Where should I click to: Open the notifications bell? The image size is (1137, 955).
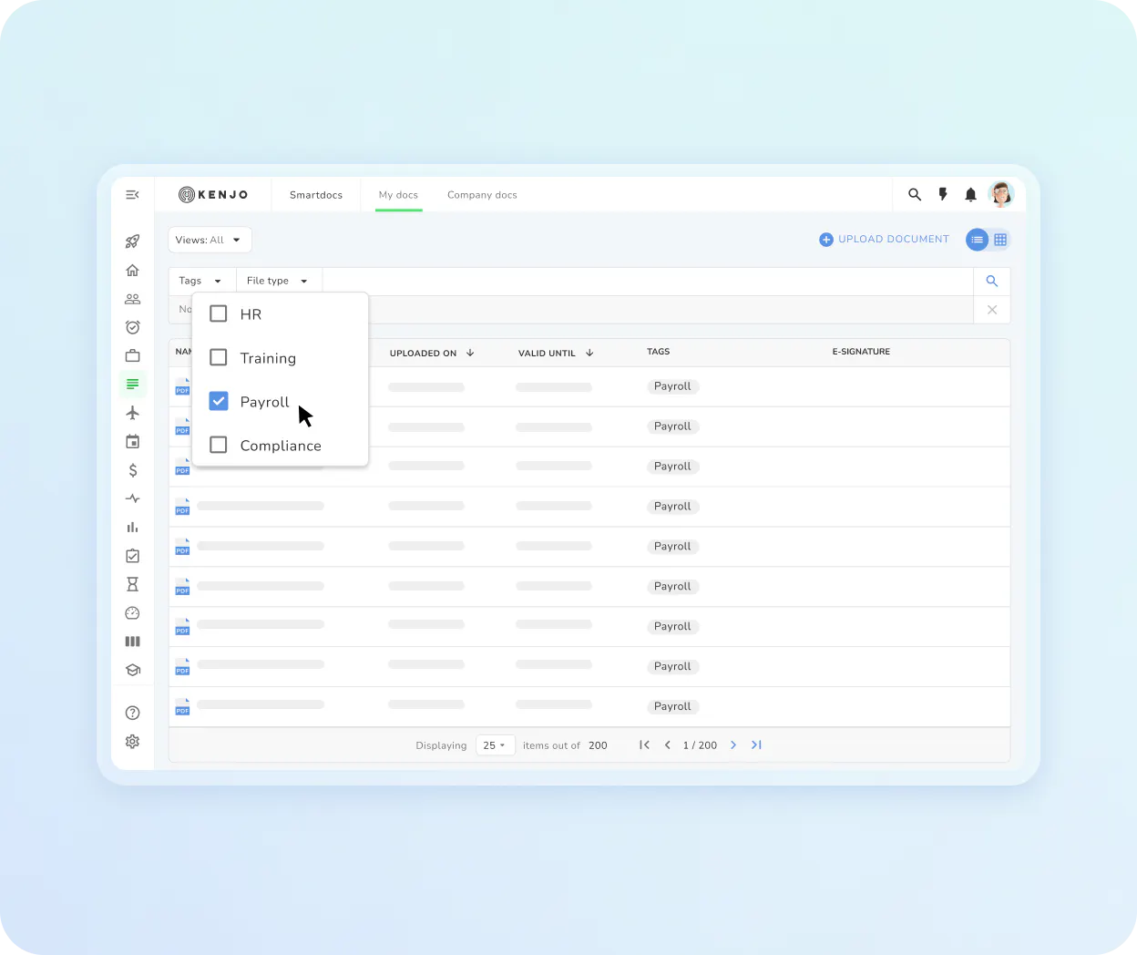click(970, 194)
